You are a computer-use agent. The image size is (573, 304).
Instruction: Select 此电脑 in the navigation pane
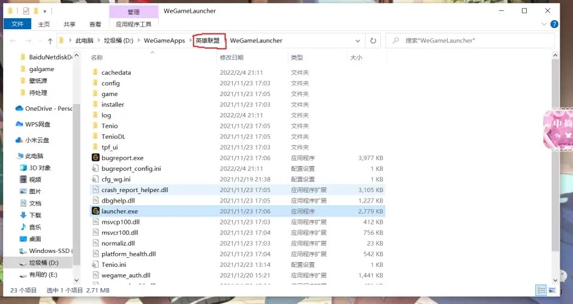(x=30, y=156)
